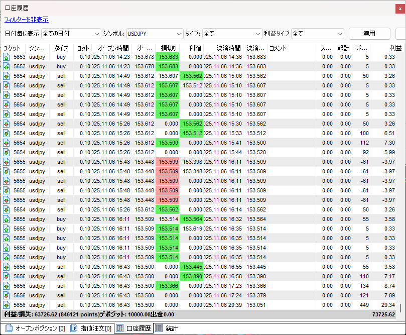Viewport: 406px width, 335px height.
Task: Sort by the チケット column header
Action: pos(12,48)
